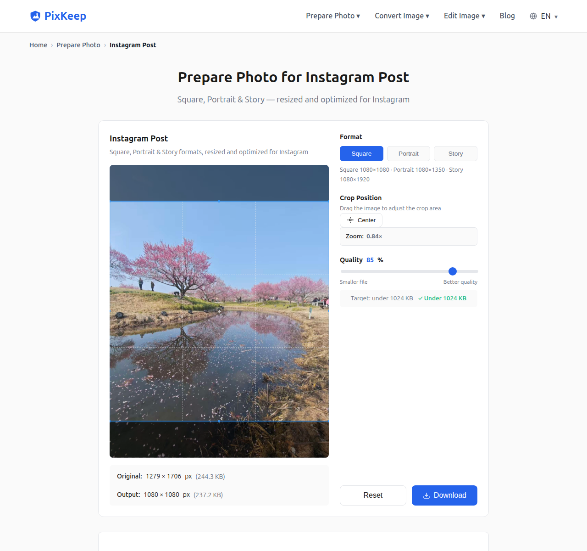Click the Instagram Post breadcrumb text

tap(133, 45)
